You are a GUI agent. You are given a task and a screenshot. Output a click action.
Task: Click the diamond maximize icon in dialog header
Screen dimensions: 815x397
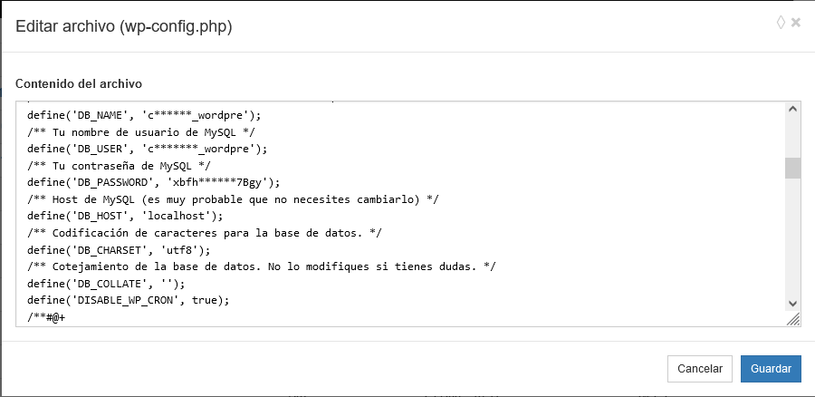coord(781,23)
